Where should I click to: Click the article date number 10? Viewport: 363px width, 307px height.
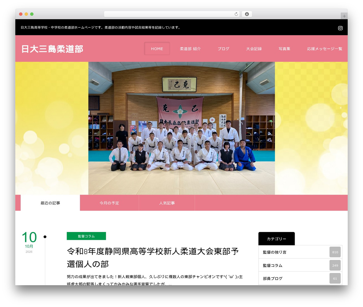pyautogui.click(x=29, y=237)
